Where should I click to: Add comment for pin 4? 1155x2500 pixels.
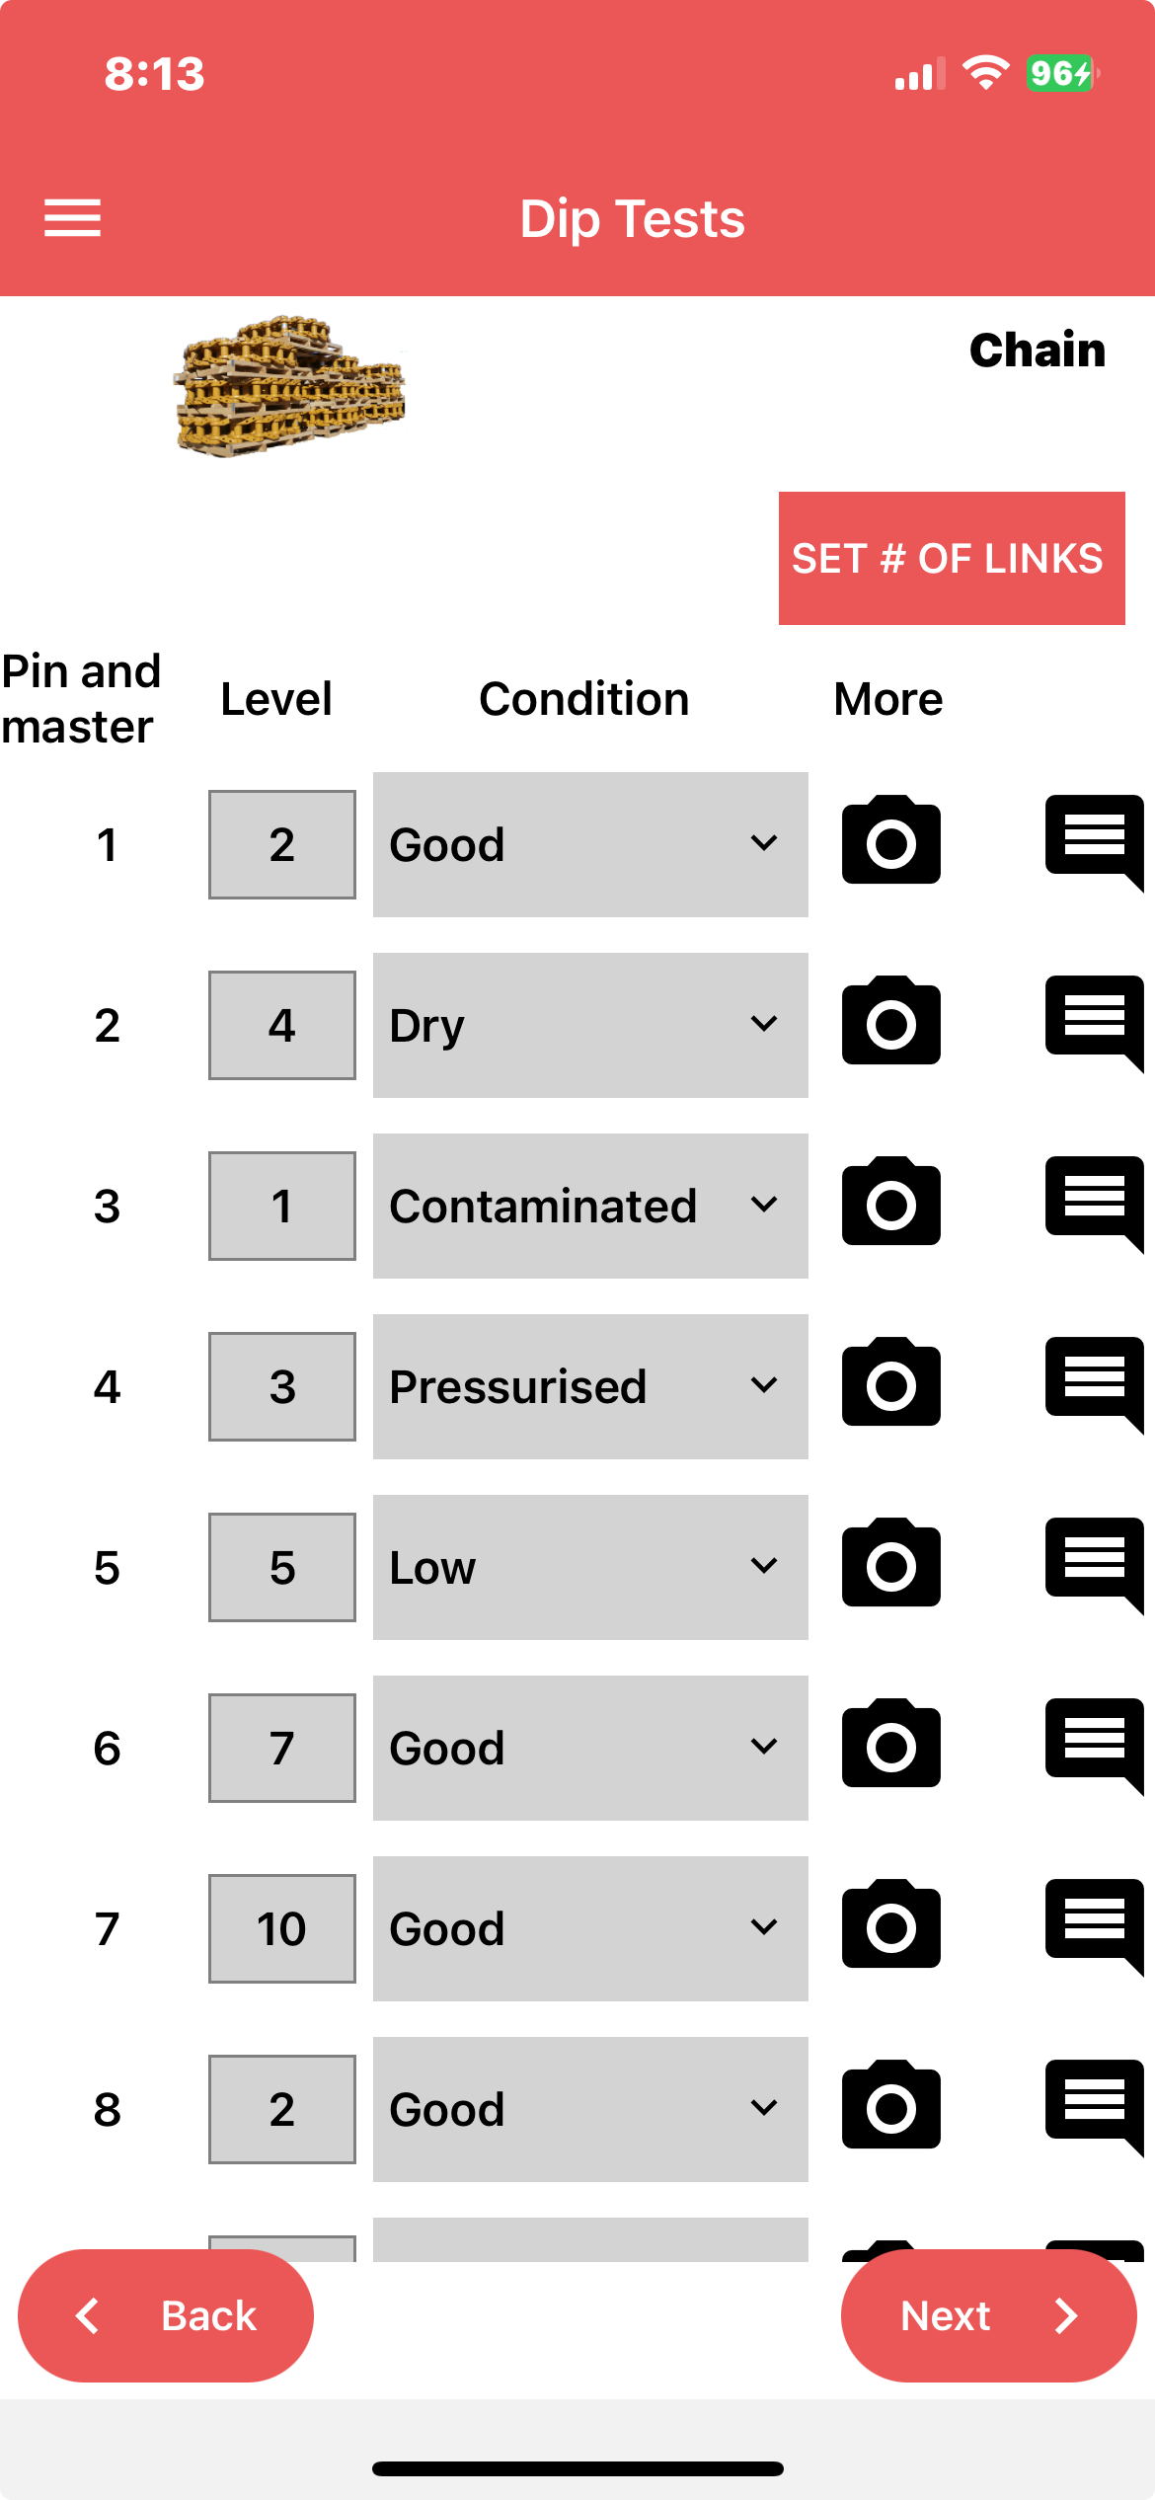pyautogui.click(x=1094, y=1383)
